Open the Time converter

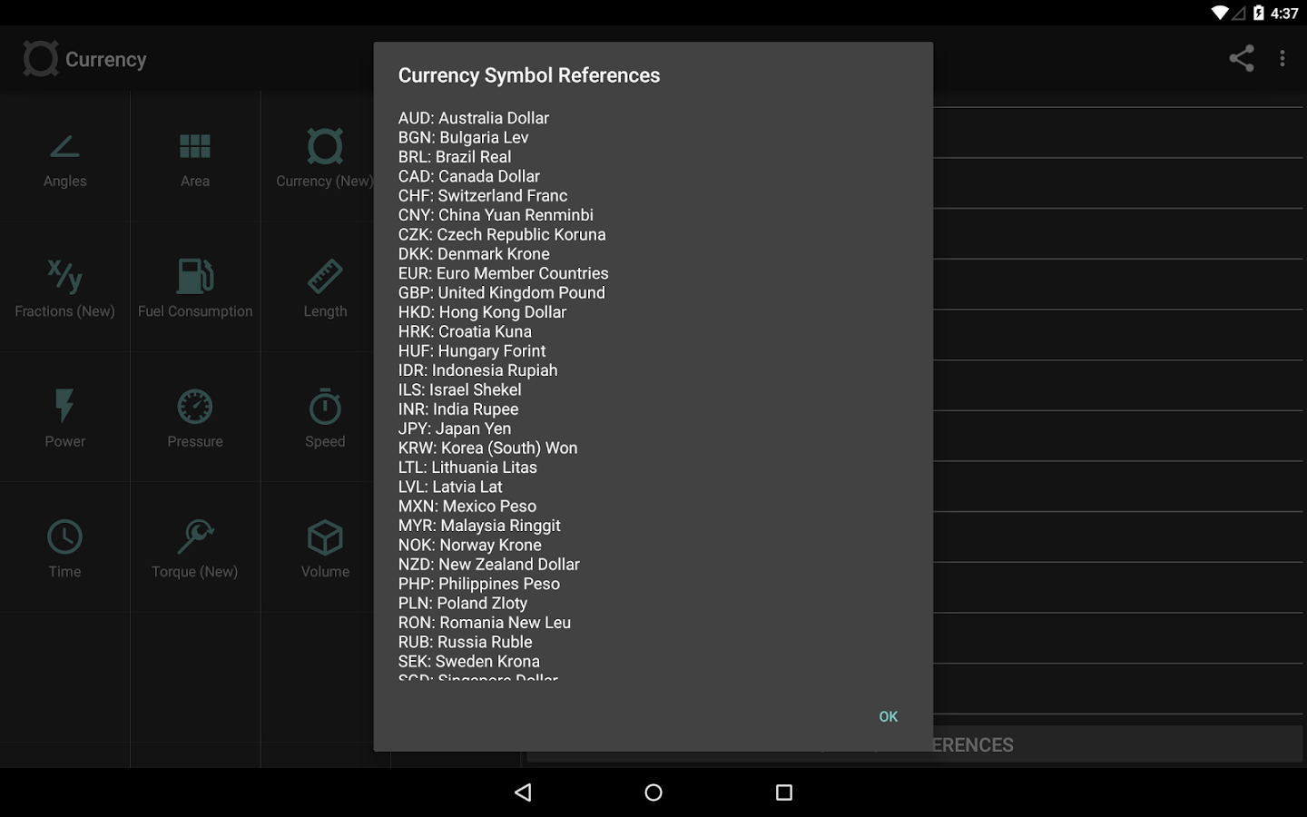(x=65, y=547)
